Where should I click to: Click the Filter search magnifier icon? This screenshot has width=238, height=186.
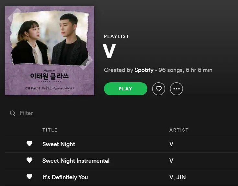pos(12,113)
